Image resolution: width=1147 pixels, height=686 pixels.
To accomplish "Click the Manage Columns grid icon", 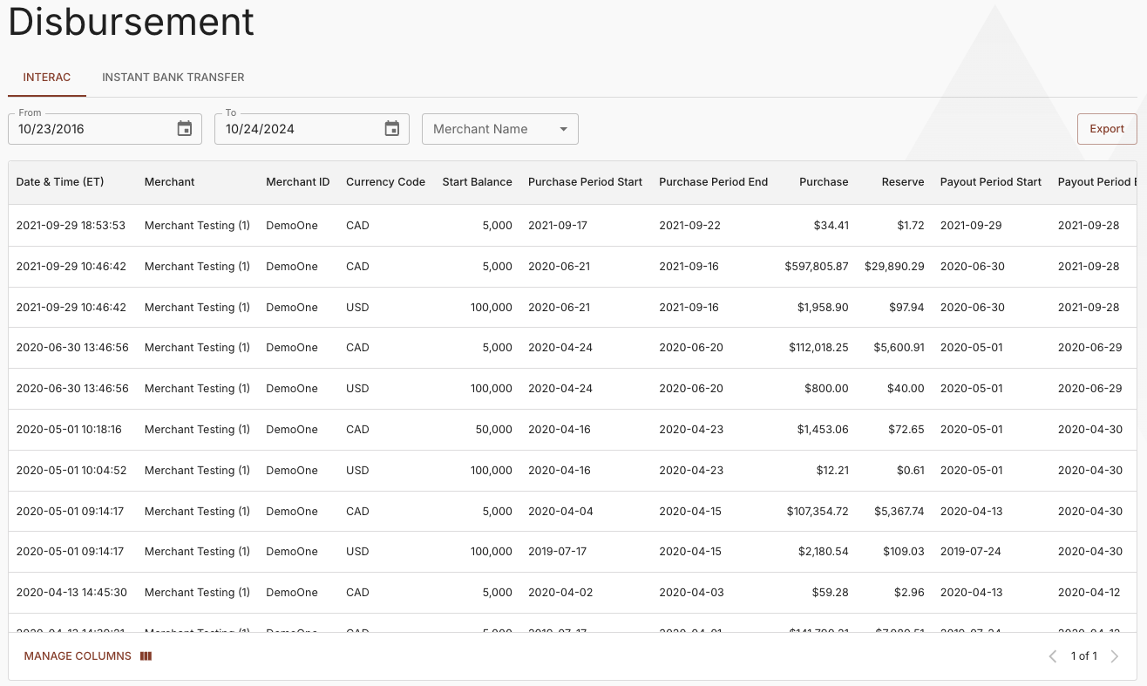I will click(x=146, y=655).
